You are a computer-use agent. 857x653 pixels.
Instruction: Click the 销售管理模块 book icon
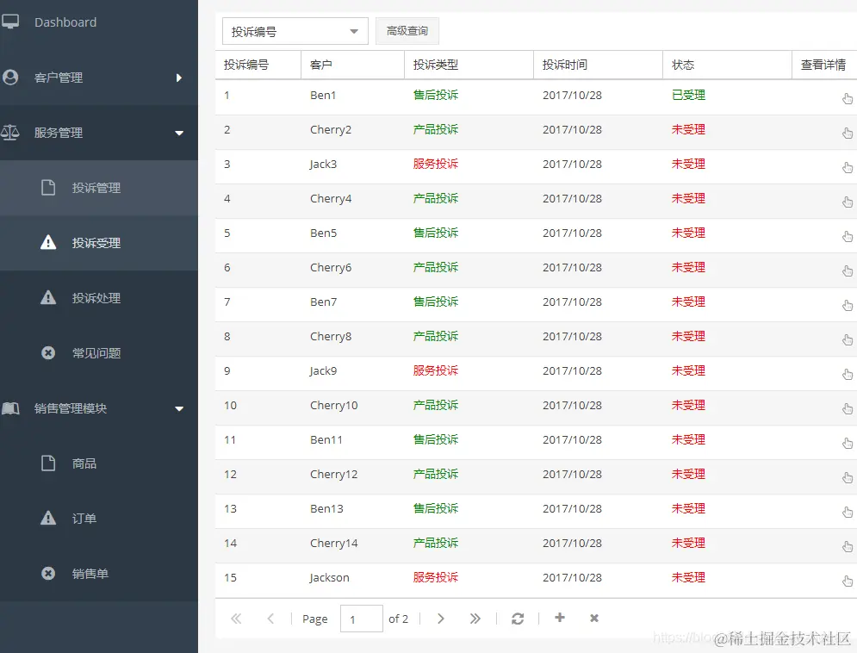coord(10,408)
